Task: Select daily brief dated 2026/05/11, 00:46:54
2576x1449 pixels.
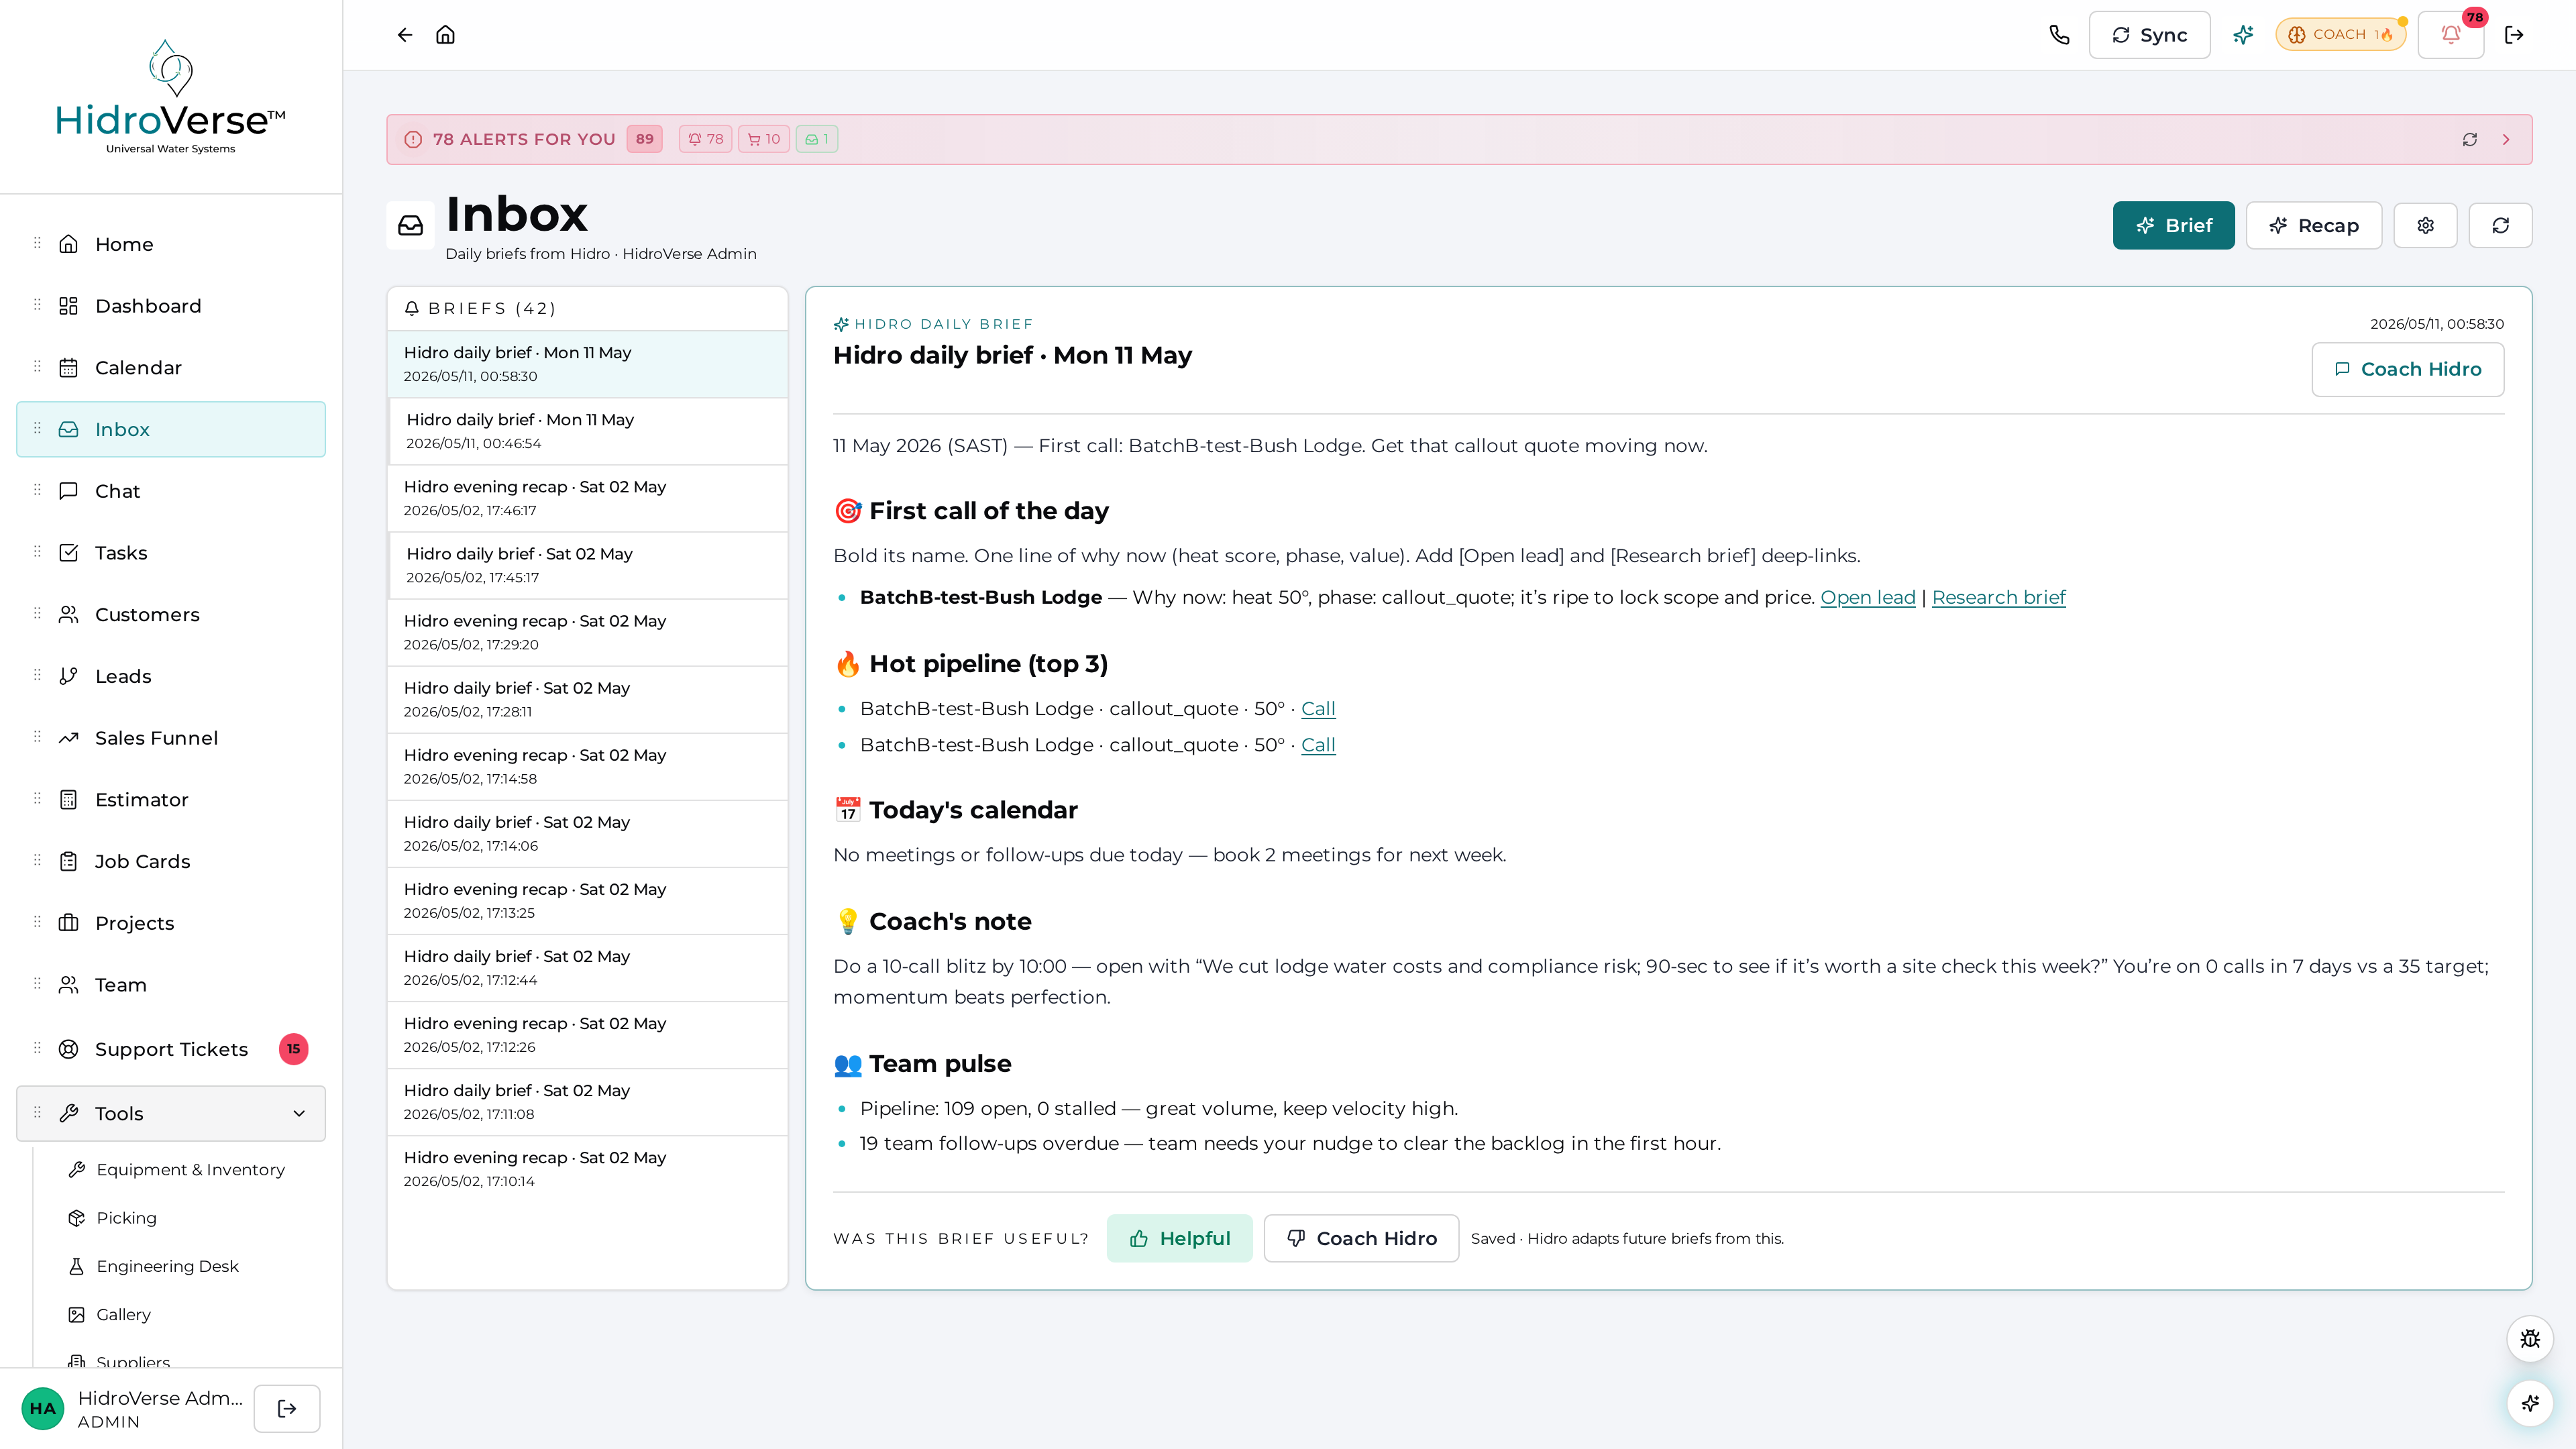Action: [x=588, y=431]
